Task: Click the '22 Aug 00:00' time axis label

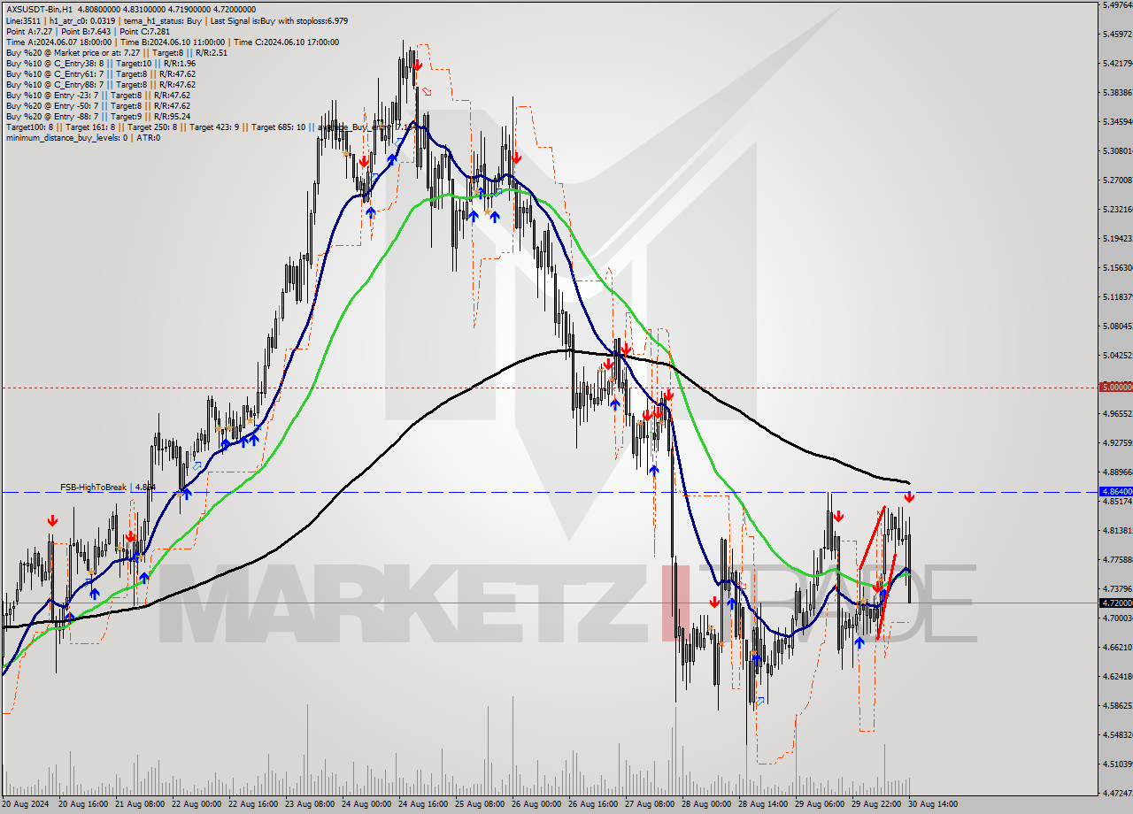Action: pos(197,804)
